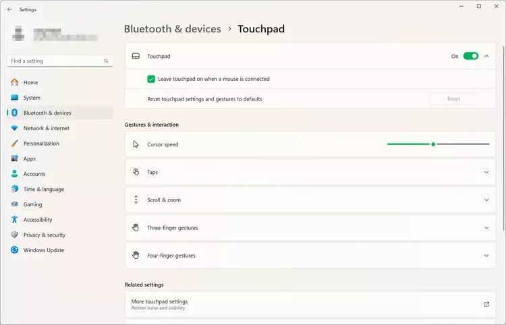Screen dimensions: 506x325
Task: Open the Accounts settings page
Action: pyautogui.click(x=34, y=174)
